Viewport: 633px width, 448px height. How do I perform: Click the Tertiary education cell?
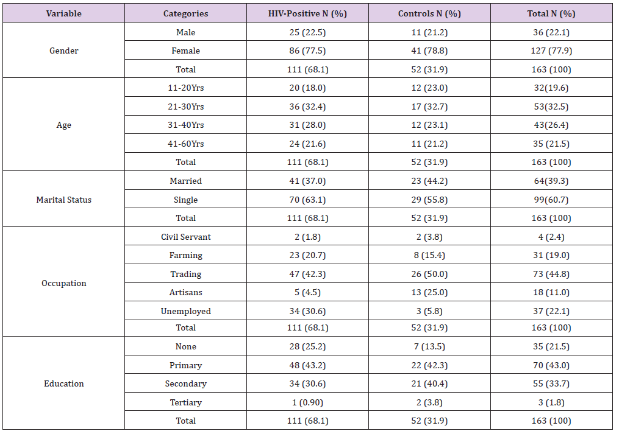tap(186, 402)
